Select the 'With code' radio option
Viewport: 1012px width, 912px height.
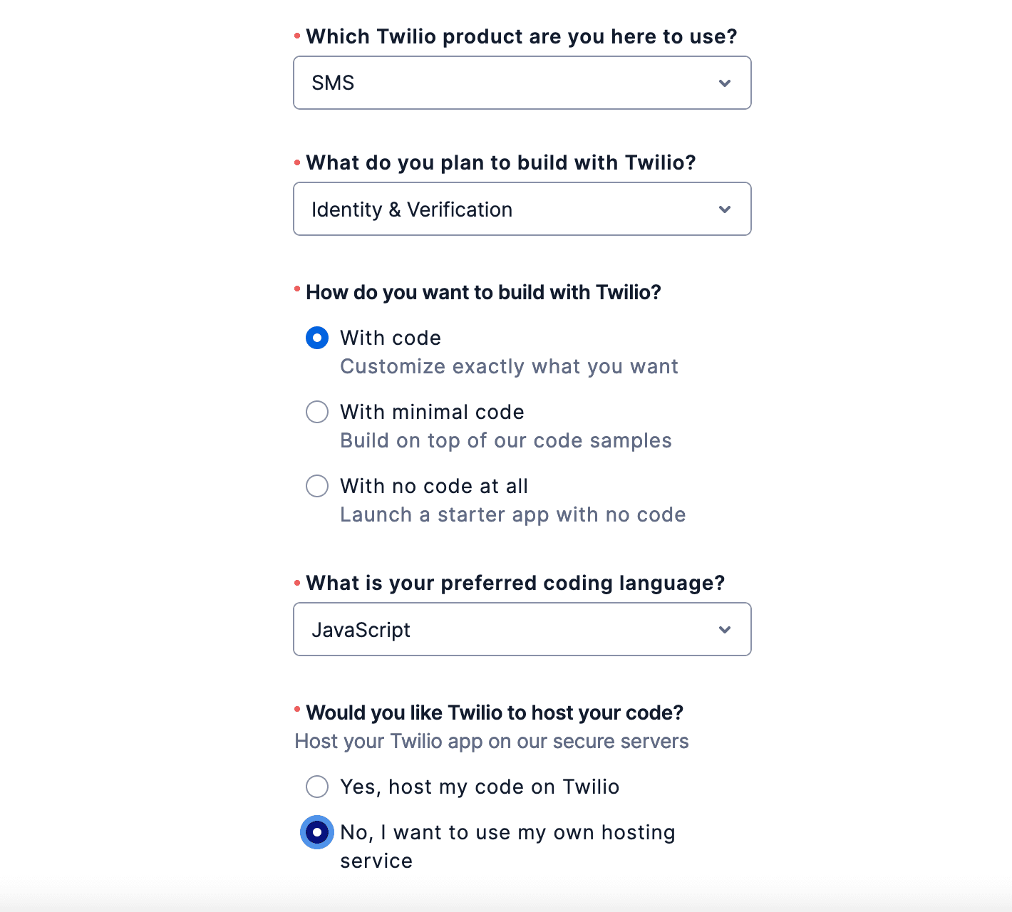(317, 338)
